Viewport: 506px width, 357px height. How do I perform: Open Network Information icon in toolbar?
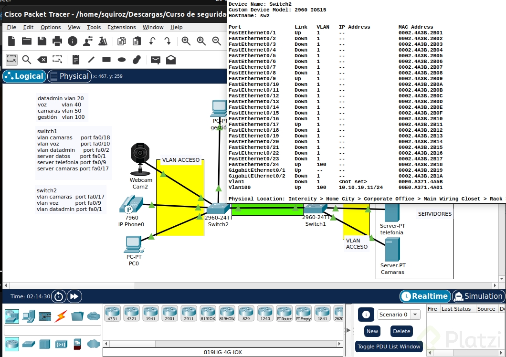73,41
